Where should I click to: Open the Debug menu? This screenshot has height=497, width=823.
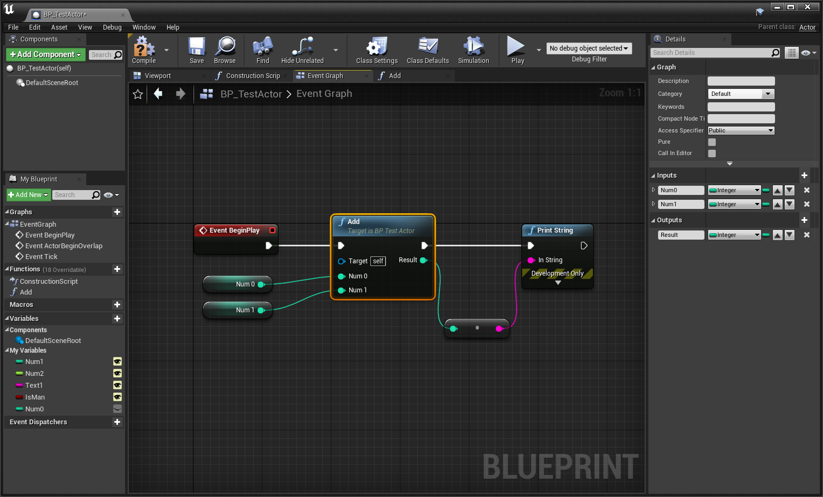pos(112,27)
